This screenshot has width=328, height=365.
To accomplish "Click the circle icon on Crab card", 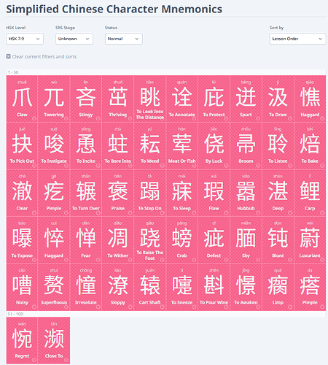I will click(194, 260).
